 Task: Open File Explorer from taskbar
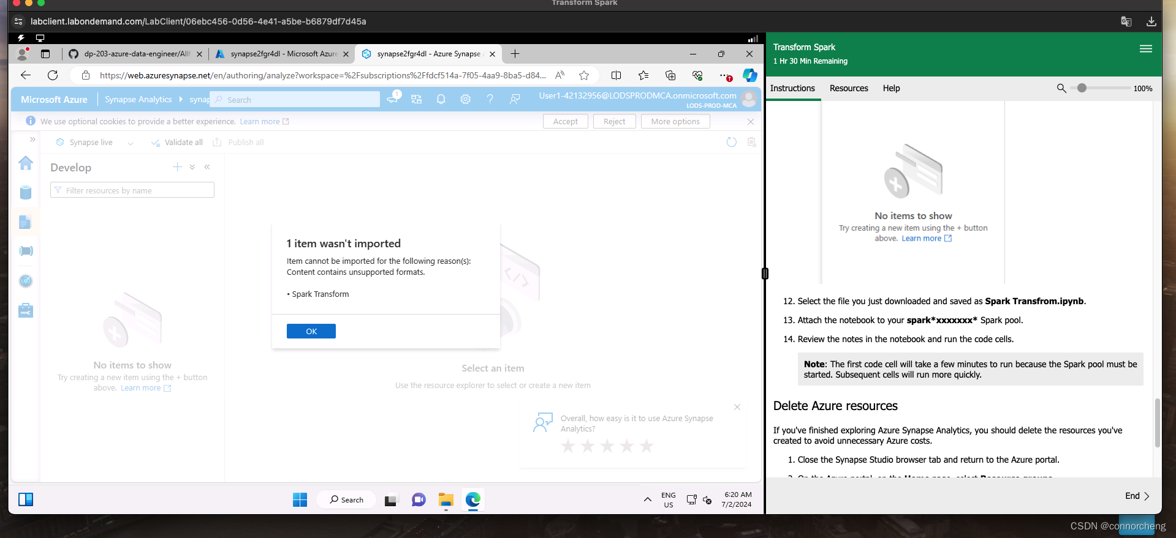446,500
